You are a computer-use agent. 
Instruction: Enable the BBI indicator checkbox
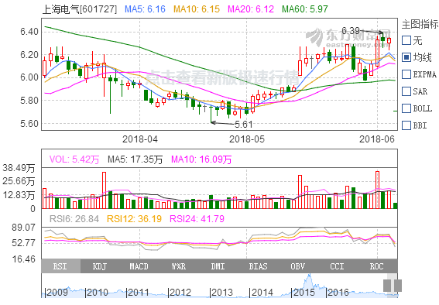[406, 125]
